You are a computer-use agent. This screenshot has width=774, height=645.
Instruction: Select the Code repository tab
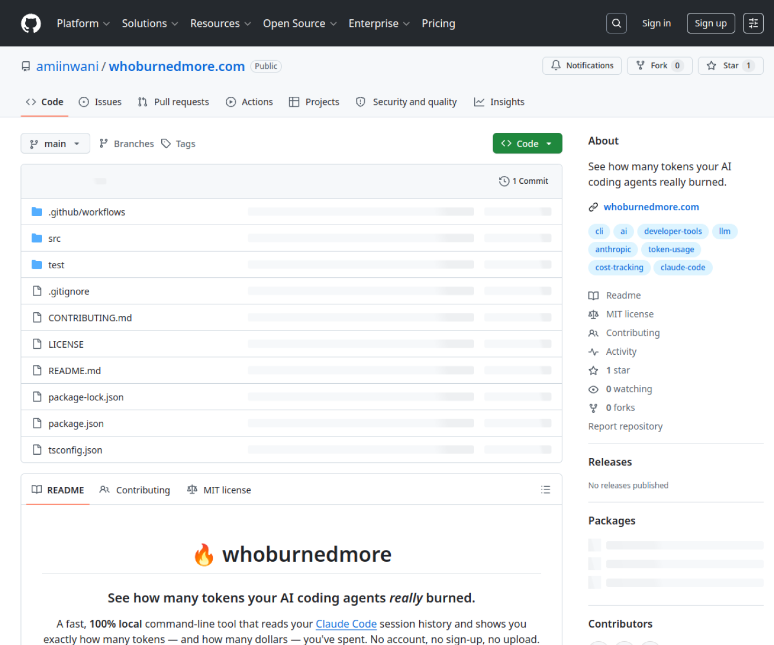click(x=45, y=102)
